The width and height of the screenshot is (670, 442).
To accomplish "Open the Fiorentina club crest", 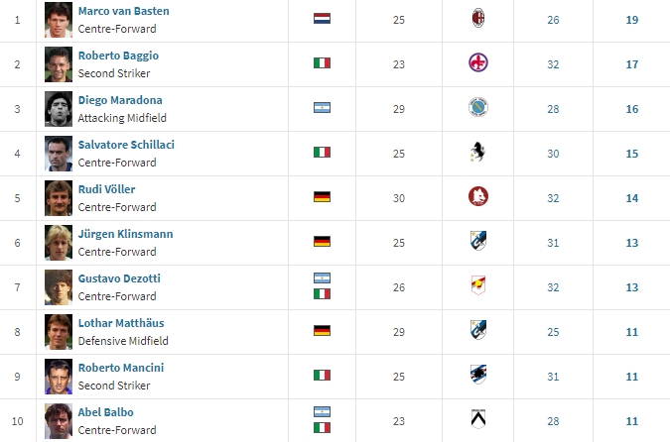I will pos(478,62).
